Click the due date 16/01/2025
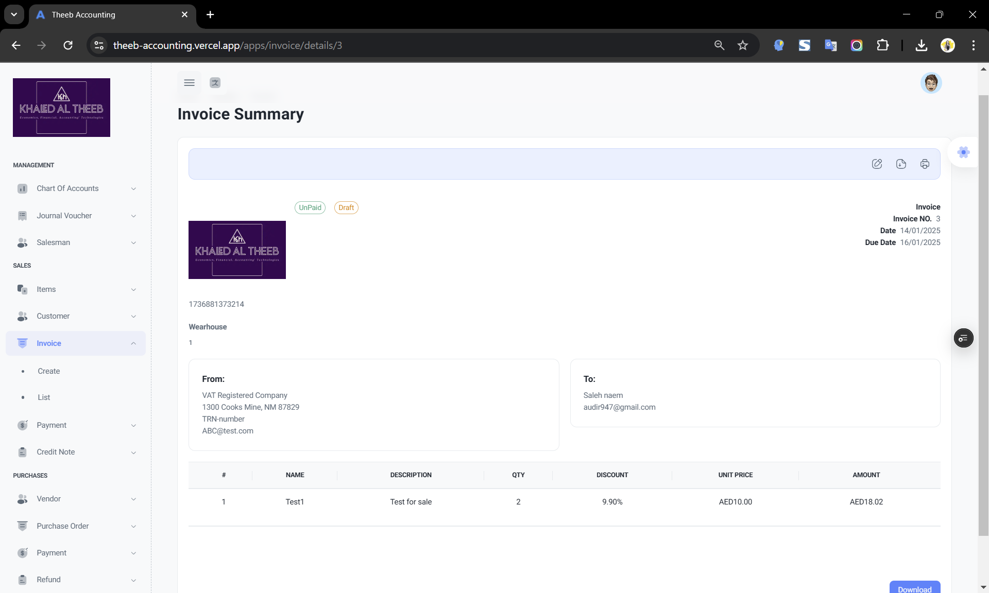989x593 pixels. point(920,242)
